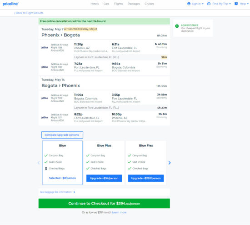The image size is (250, 225).
Task: Expand the See baggage fee information chevron
Action: (x=74, y=192)
